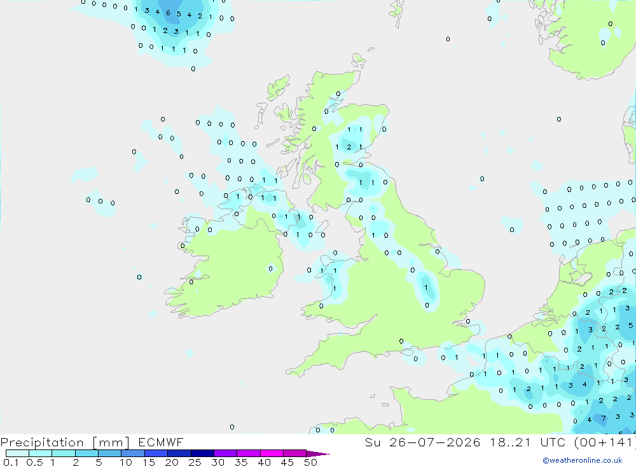Viewport: 636px width, 466px height.
Task: Click the legend label '0.1'
Action: tap(11, 462)
